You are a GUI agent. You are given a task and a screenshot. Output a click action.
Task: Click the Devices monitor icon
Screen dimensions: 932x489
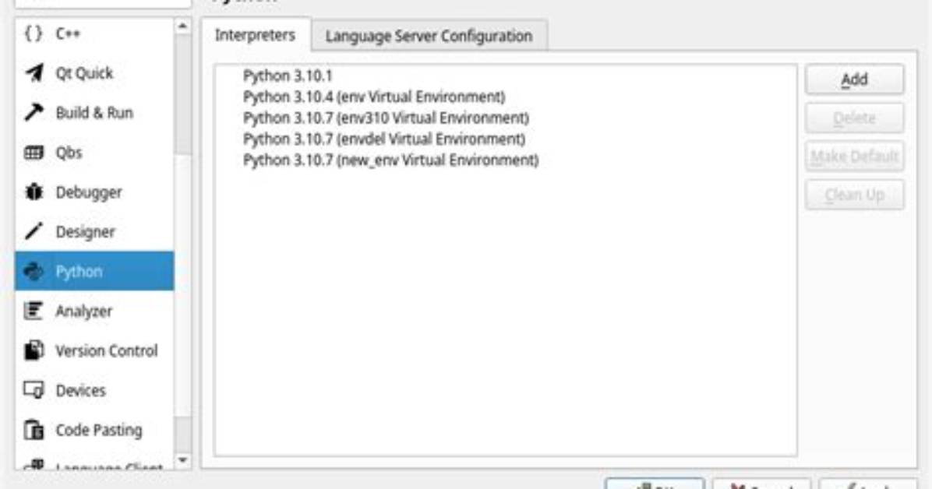tap(34, 390)
